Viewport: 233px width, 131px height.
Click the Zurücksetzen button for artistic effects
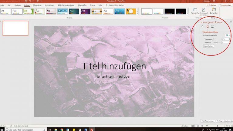coord(209,46)
